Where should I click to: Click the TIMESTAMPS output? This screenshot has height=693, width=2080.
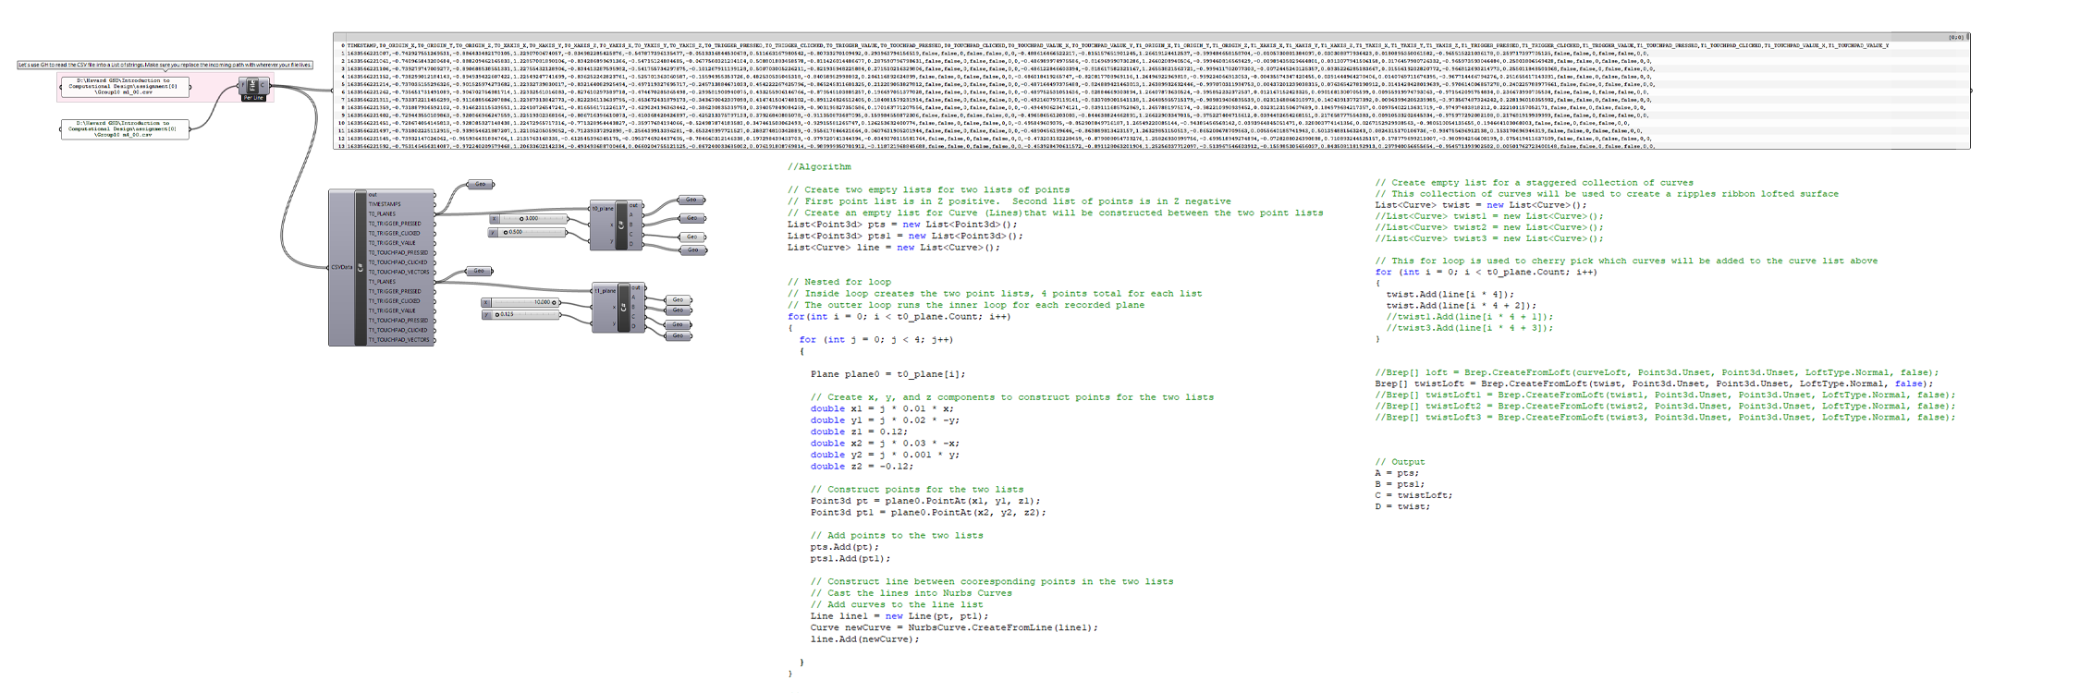385,204
